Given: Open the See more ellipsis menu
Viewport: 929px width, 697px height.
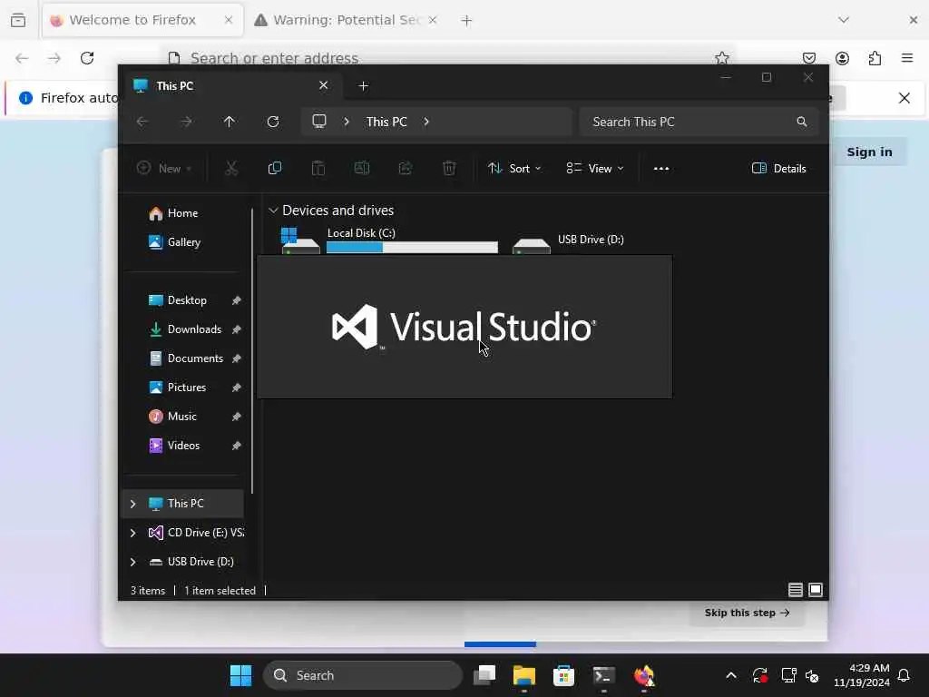Looking at the screenshot, I should click(x=661, y=168).
